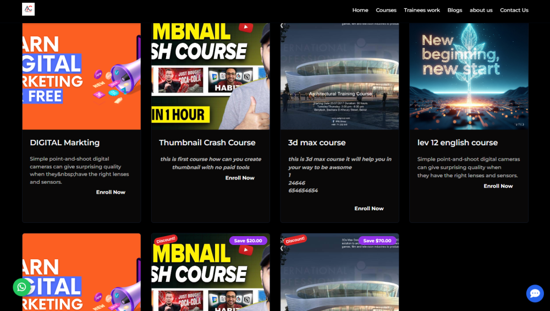Go to the Home page

pos(360,10)
